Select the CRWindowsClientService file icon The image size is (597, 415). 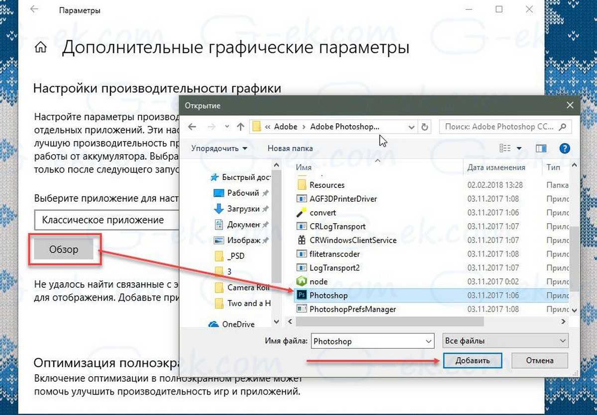301,240
